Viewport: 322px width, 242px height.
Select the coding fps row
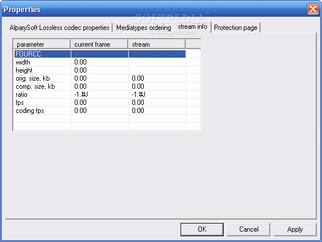100,111
